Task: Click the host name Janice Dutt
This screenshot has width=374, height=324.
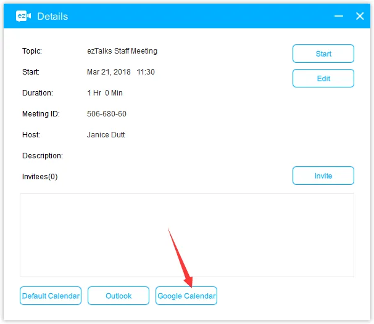Action: (106, 135)
